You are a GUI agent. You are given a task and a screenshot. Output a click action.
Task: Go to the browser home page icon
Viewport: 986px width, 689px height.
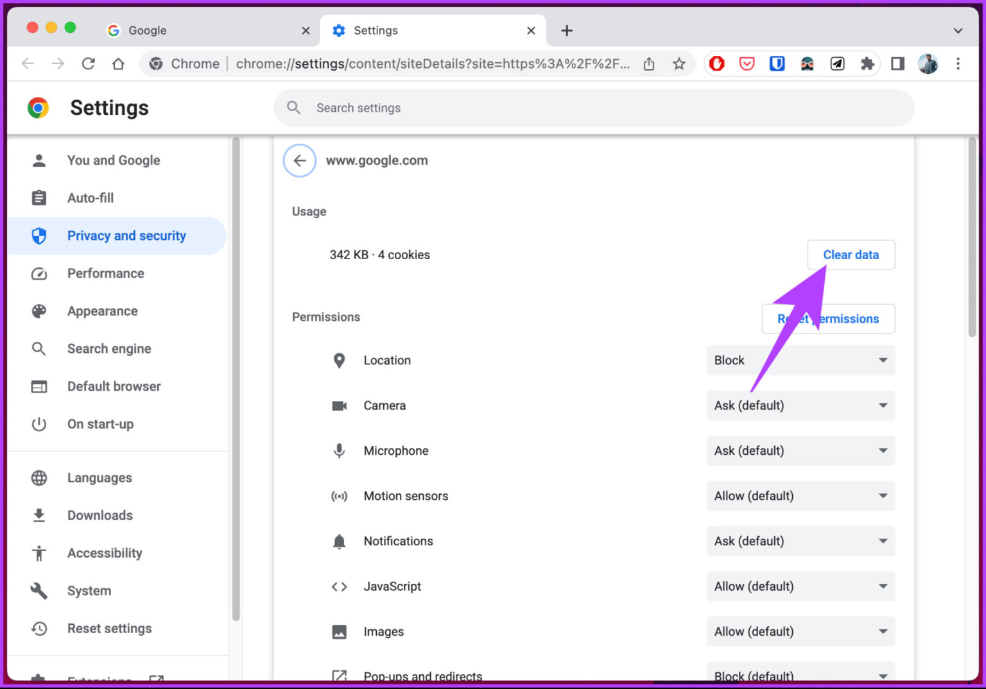click(x=118, y=64)
